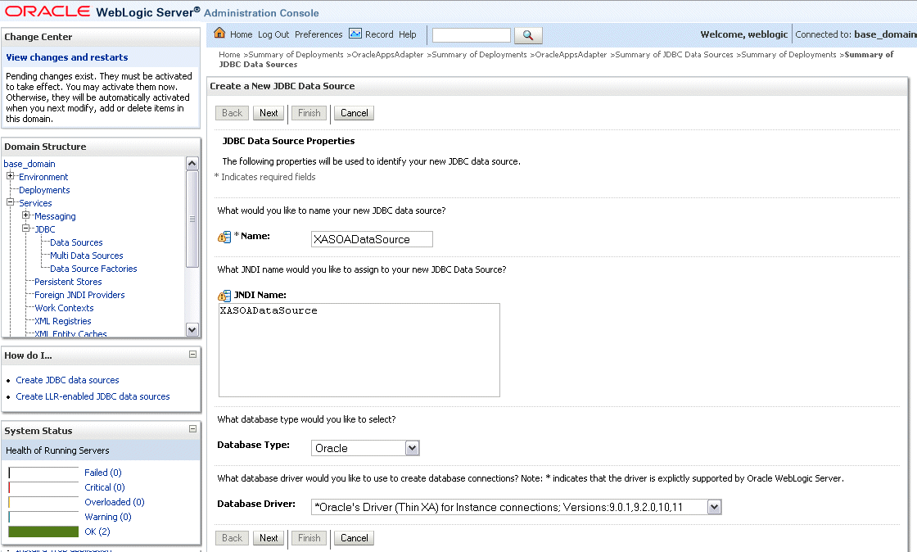Click Domain Structure scroll up arrow
Image resolution: width=917 pixels, height=552 pixels.
192,164
